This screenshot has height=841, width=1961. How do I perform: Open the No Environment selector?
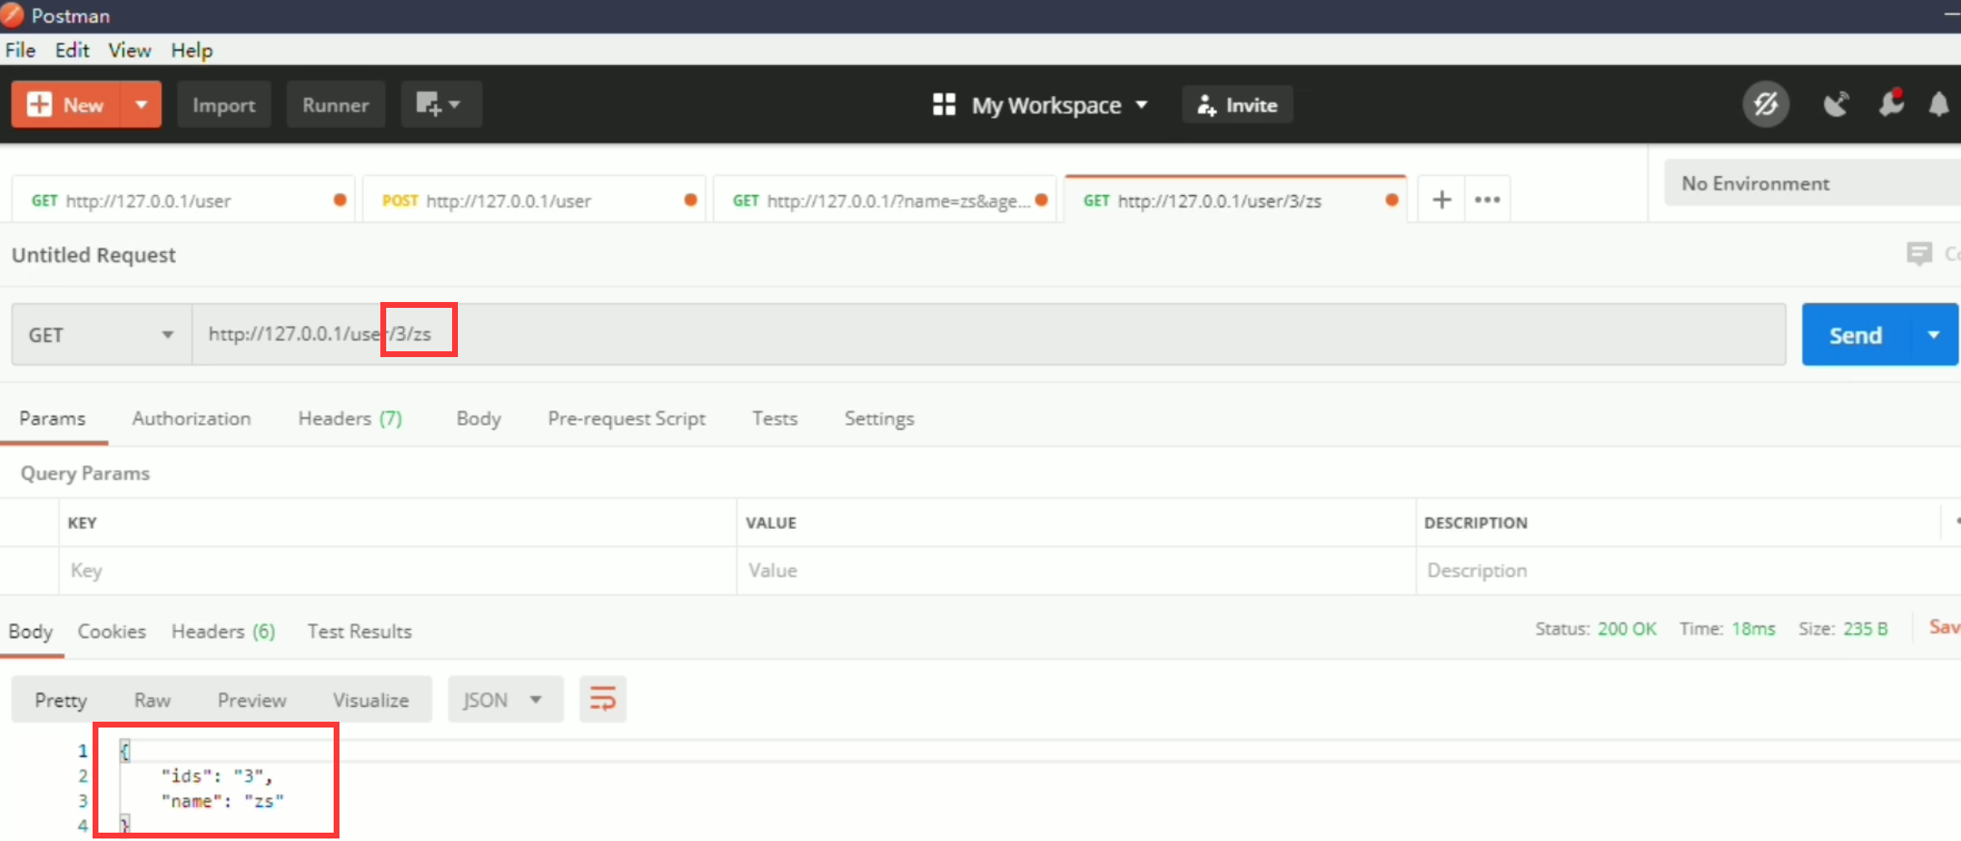pos(1812,184)
